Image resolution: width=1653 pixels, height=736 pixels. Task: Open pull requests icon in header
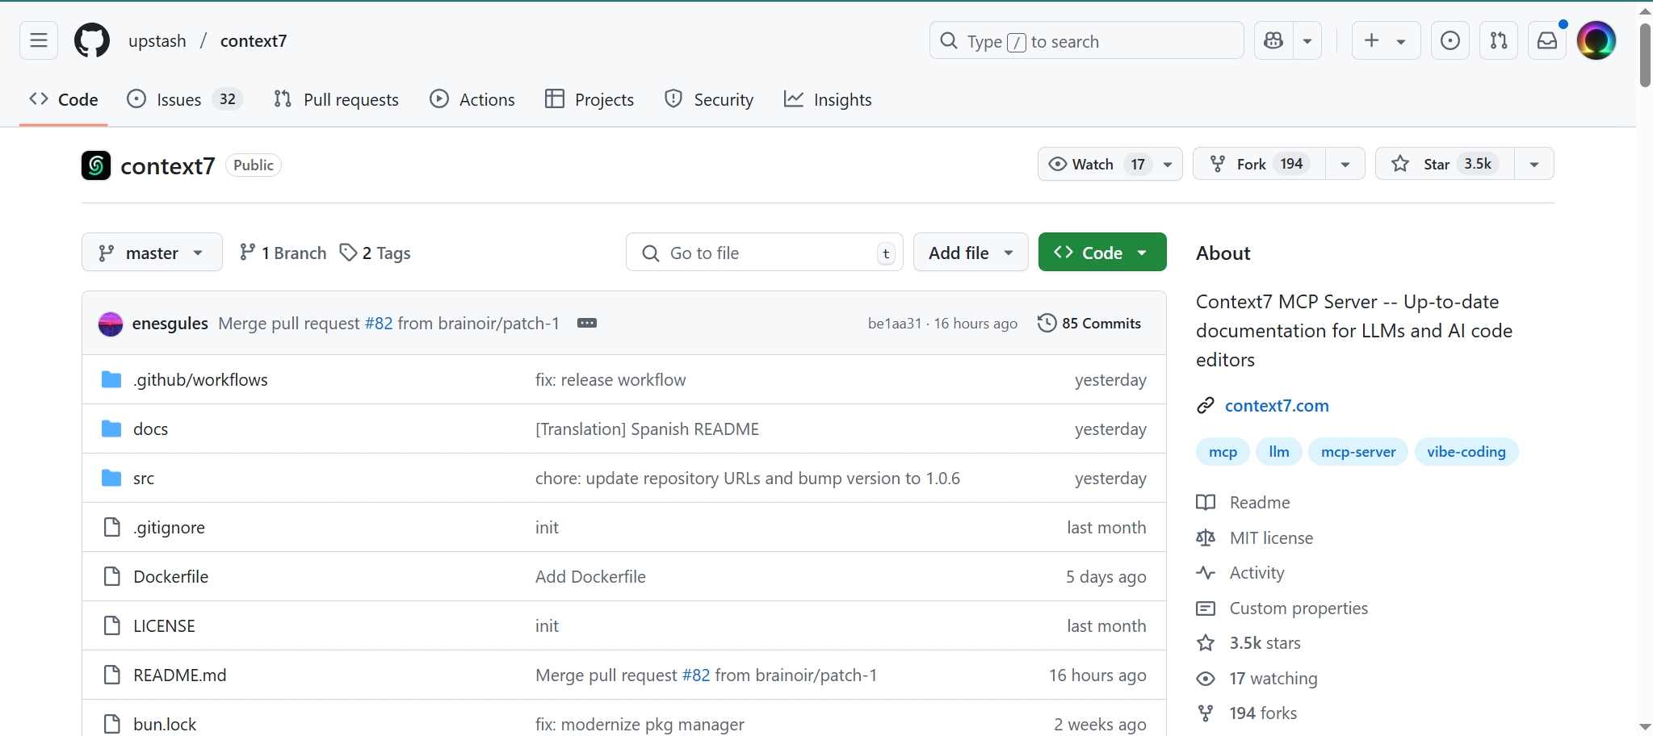pyautogui.click(x=1498, y=40)
